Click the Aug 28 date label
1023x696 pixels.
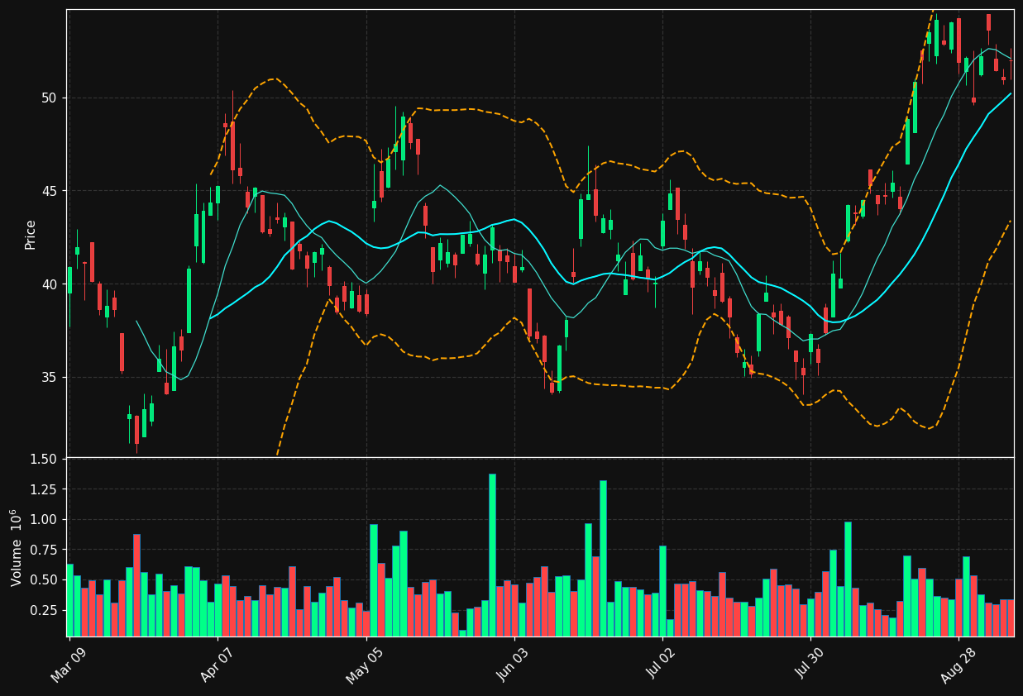[x=956, y=667]
